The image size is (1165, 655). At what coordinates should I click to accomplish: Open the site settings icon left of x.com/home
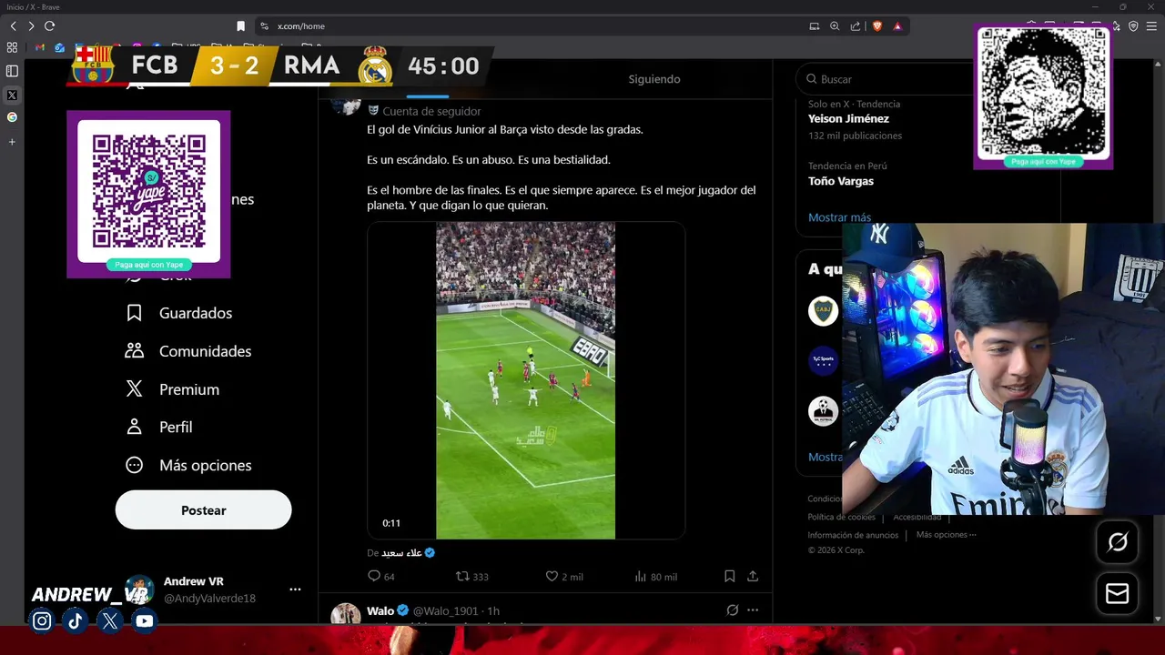(x=264, y=26)
